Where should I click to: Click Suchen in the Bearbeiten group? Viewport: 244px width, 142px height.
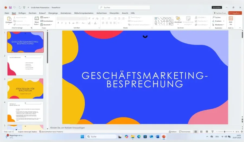(x=217, y=17)
